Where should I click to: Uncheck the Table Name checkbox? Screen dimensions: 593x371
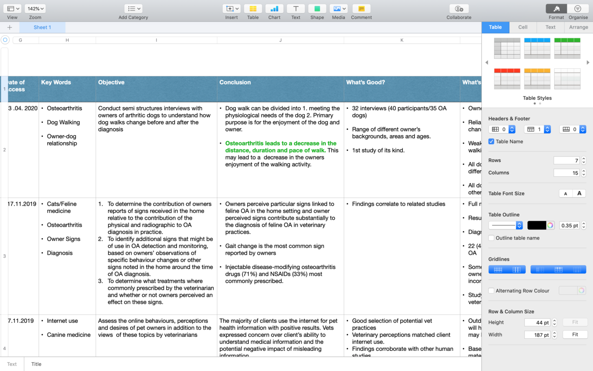[491, 141]
